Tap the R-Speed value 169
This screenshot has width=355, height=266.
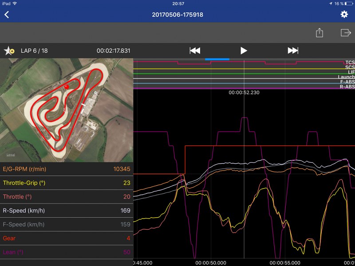(x=125, y=211)
